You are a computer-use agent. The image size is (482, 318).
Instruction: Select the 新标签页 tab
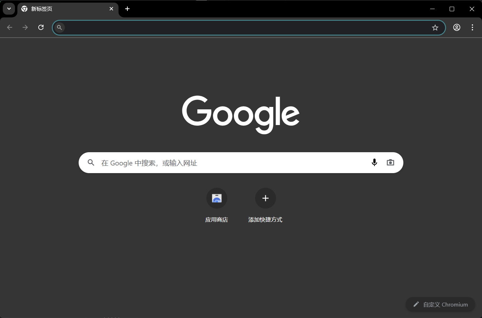point(68,9)
